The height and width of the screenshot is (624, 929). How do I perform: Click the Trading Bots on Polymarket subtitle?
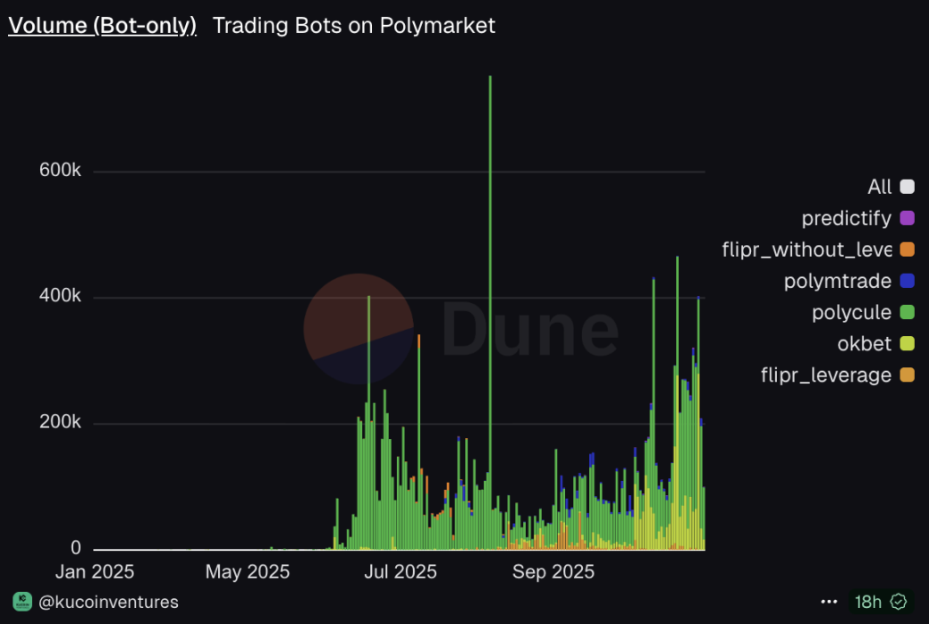pos(353,26)
